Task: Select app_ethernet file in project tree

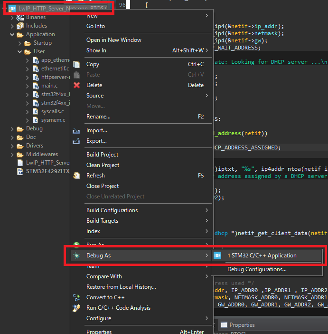Action: coord(55,60)
